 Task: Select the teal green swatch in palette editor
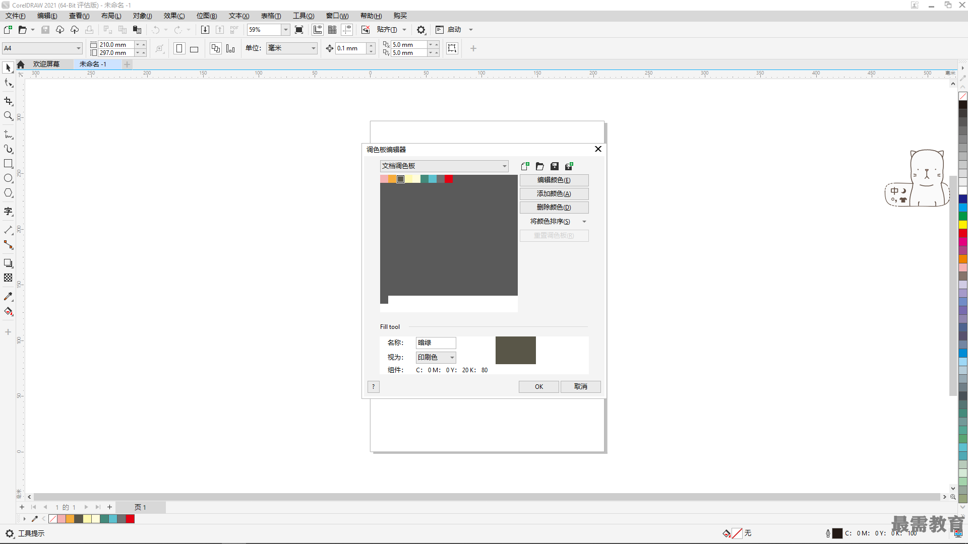click(x=425, y=179)
